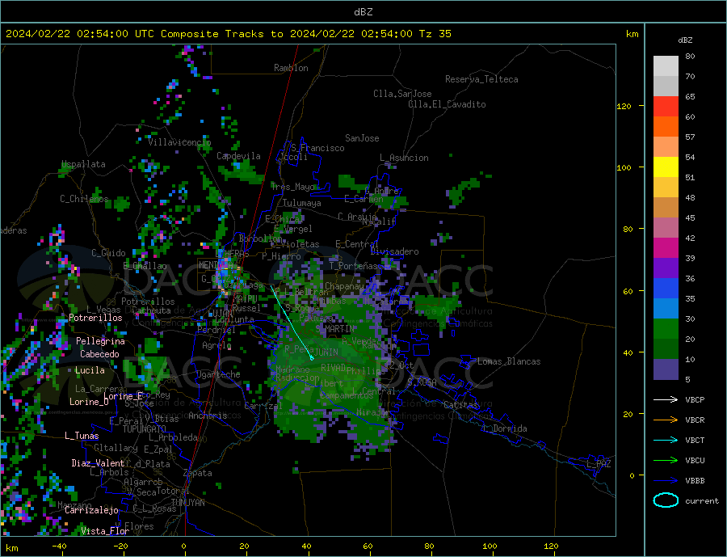Click the MENDOZA city label on map

click(x=216, y=265)
